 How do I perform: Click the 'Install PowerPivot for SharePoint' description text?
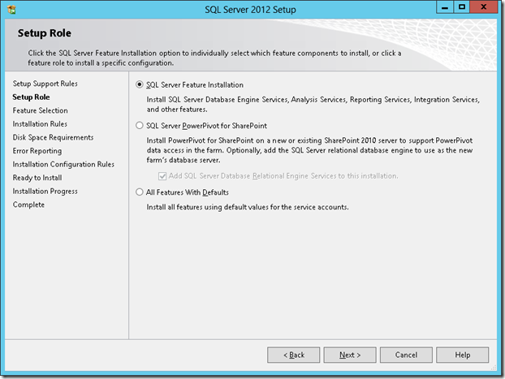[309, 150]
